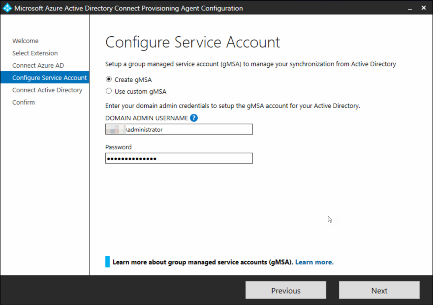Go to the Select Extension step

35,53
